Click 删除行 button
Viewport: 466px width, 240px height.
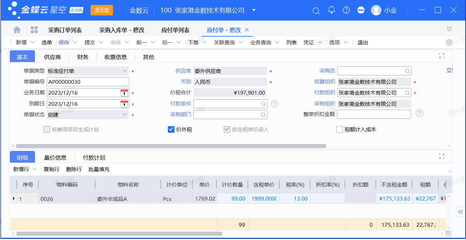(74, 169)
